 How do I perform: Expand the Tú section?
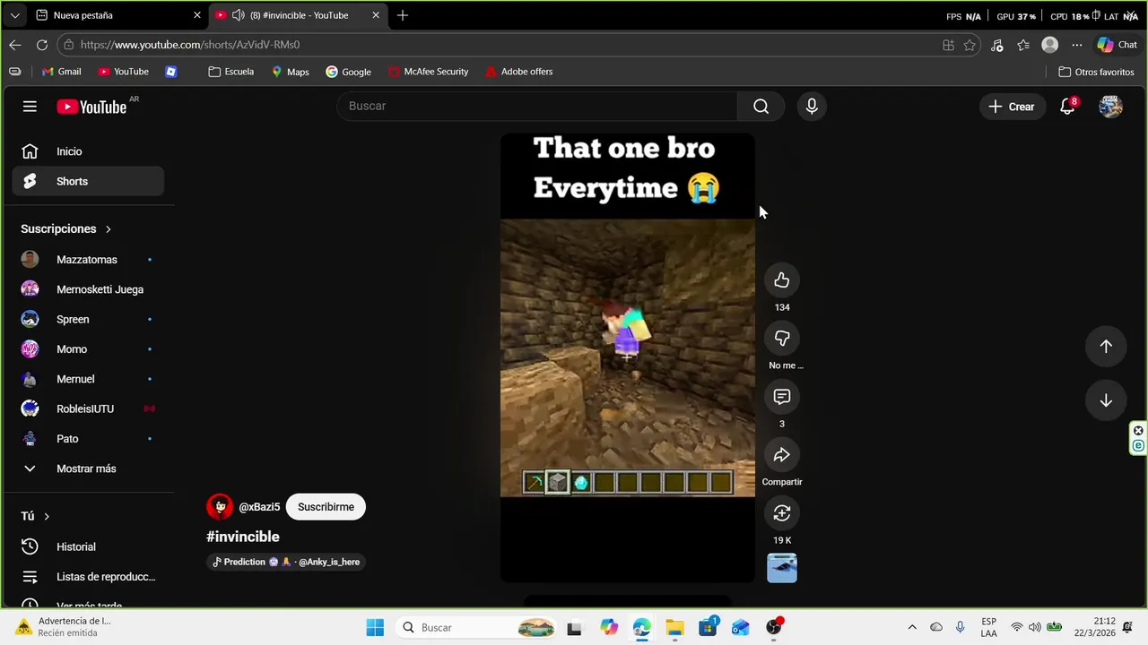point(36,516)
